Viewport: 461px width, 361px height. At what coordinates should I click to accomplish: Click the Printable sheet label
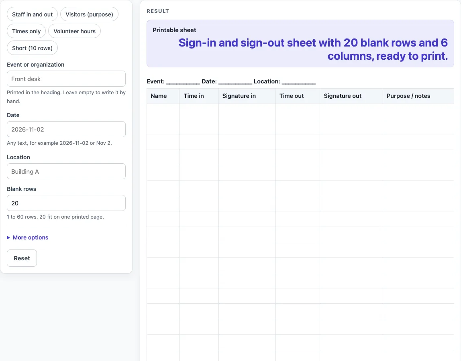click(174, 30)
